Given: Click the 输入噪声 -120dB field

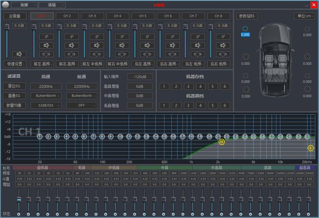Looking at the screenshot, I should click(x=140, y=77).
